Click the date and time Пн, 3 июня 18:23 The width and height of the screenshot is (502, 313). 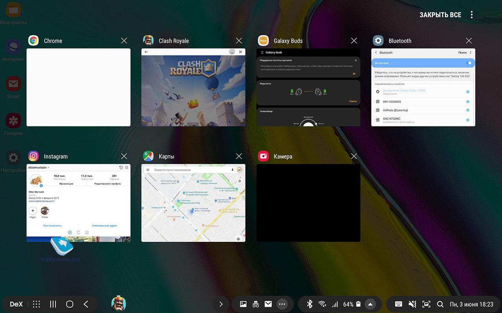[x=471, y=304]
